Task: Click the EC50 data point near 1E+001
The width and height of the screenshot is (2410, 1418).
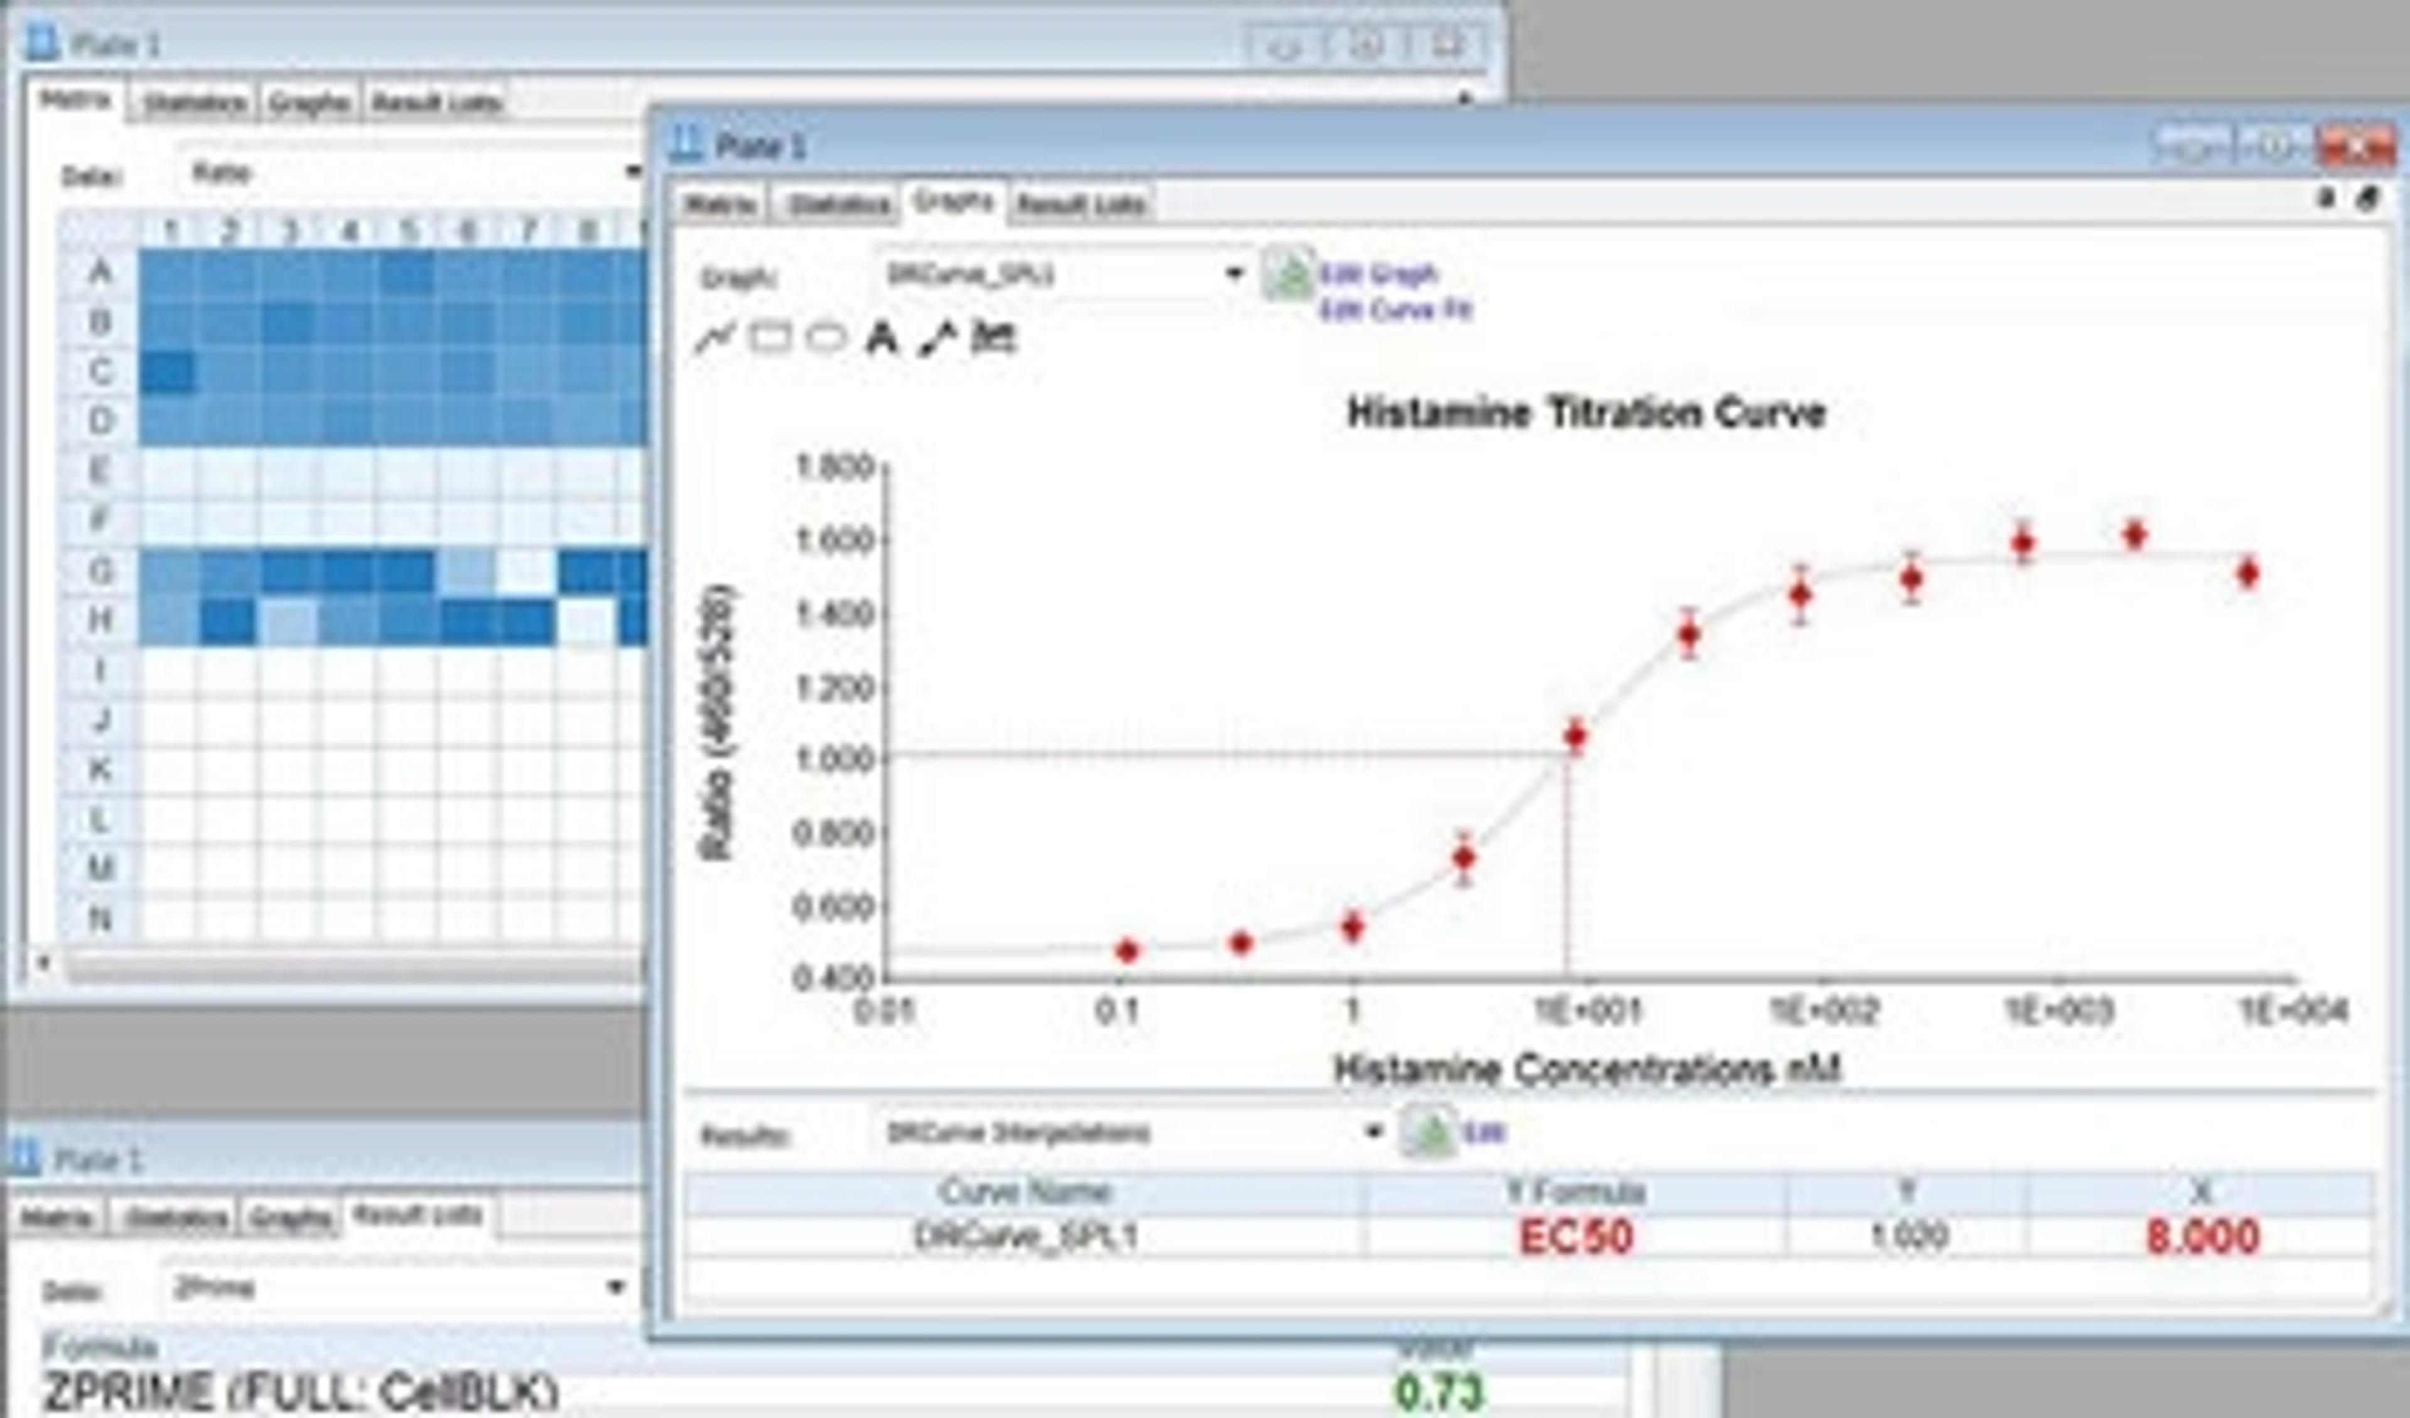Action: tap(1575, 736)
